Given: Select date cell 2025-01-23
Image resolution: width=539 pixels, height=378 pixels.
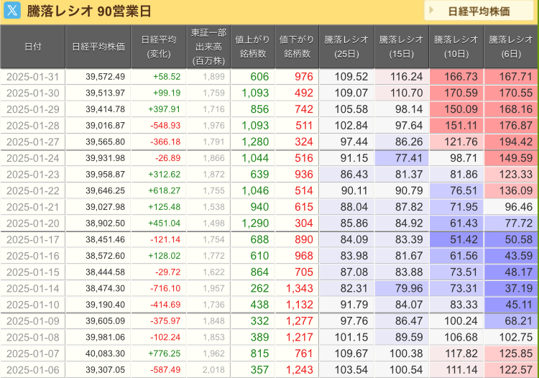Looking at the screenshot, I should (x=32, y=174).
